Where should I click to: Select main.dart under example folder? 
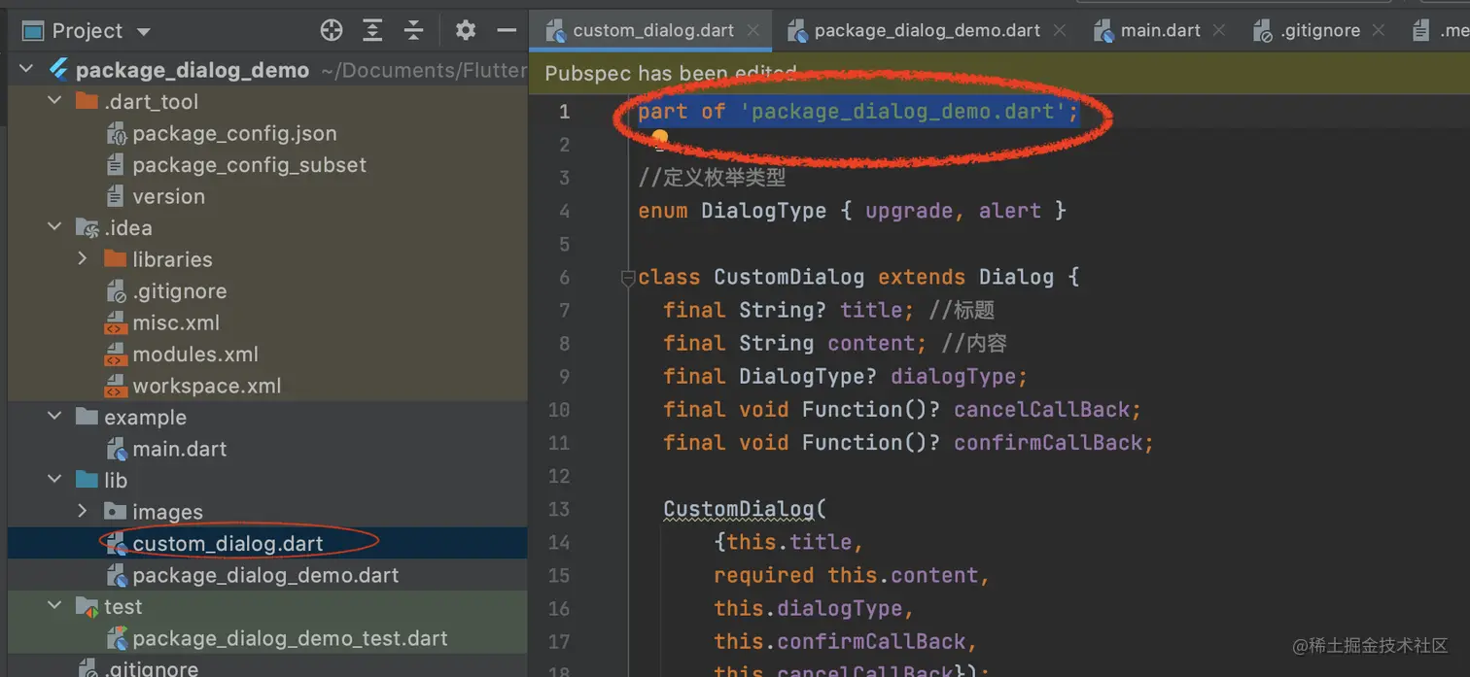coord(180,449)
